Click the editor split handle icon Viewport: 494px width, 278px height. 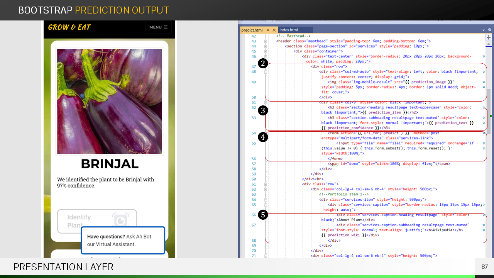click(489, 37)
